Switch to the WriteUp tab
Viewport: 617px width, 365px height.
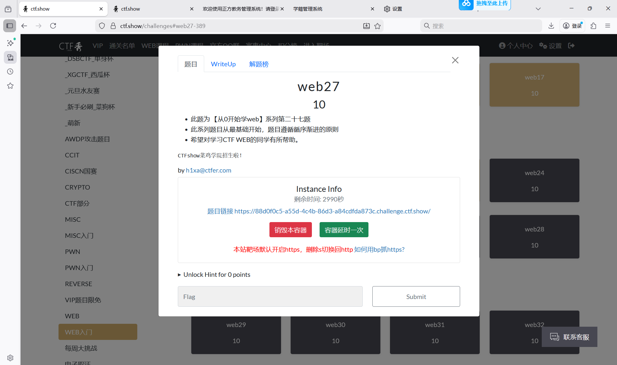pyautogui.click(x=223, y=64)
